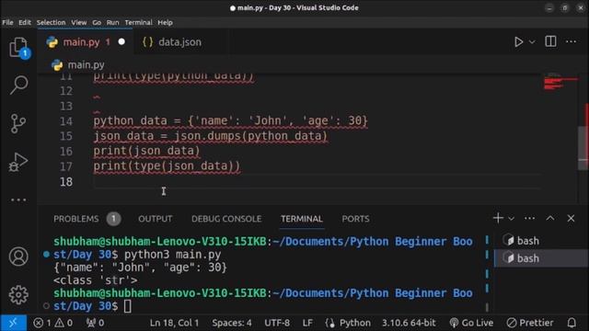Select the interpreter 3.10.6 64-bit
This screenshot has height=331, width=589.
tap(409, 323)
